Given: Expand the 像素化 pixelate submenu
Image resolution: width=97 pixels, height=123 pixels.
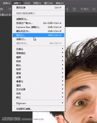Looking at the screenshot, I should [x=39, y=81].
